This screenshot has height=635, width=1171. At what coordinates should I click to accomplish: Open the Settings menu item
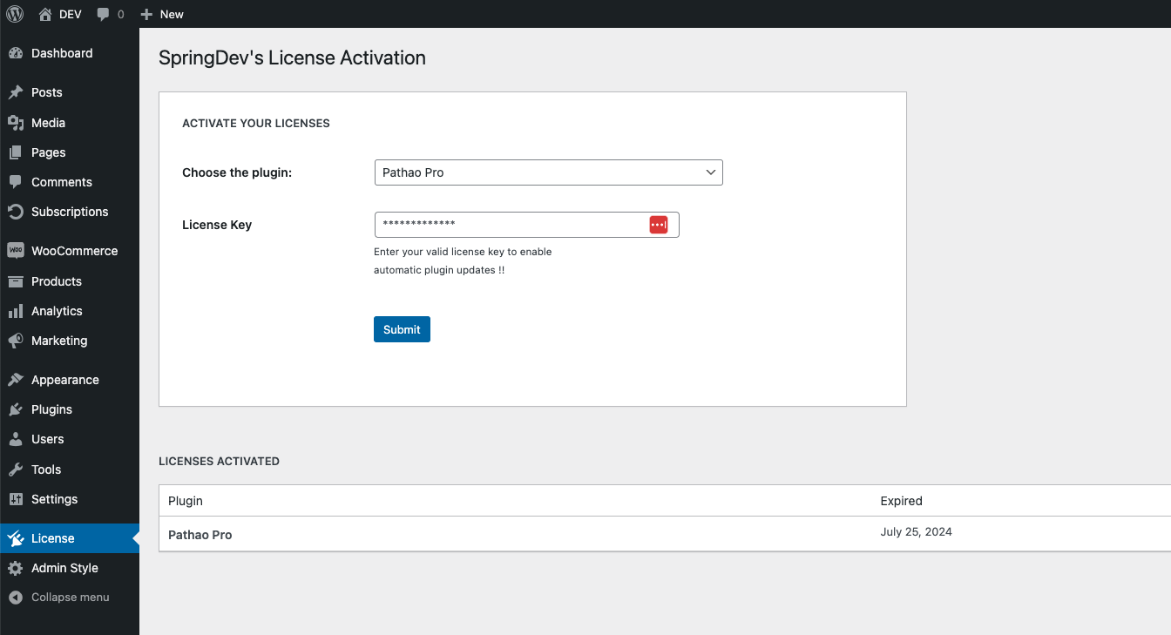click(70, 499)
